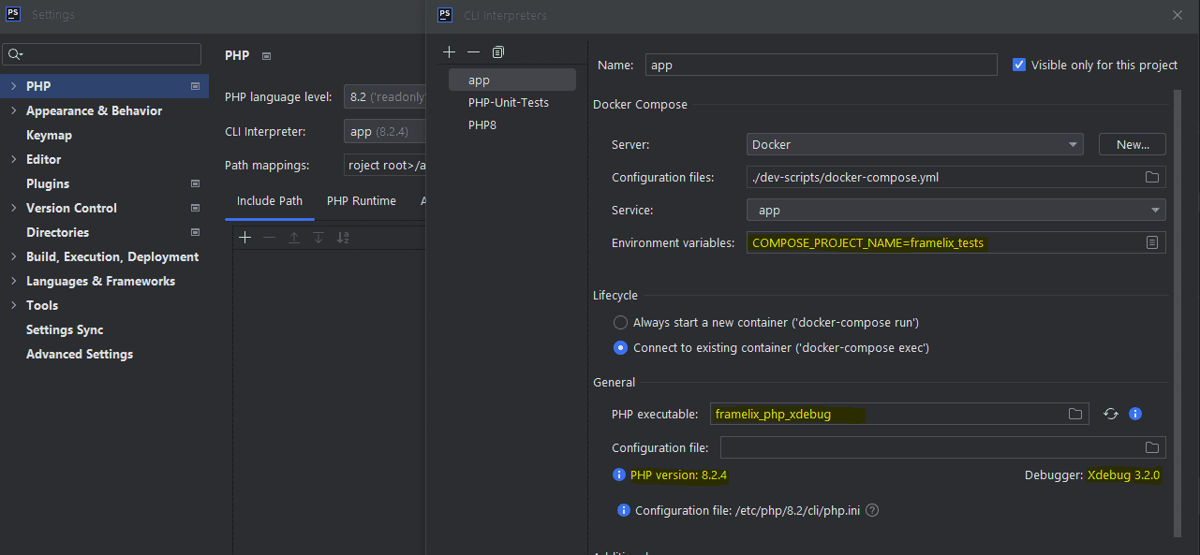Screen dimensions: 1200x555
Task: Click project-level icon on Plugins row
Action: [x=195, y=183]
